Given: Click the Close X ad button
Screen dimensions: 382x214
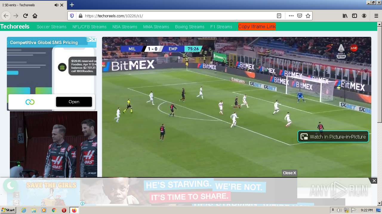Looking at the screenshot, I should (x=289, y=173).
